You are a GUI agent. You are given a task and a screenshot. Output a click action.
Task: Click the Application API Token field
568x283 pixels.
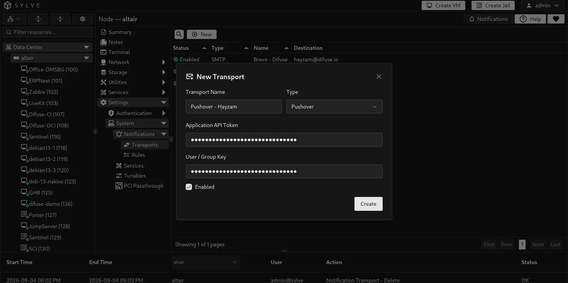point(284,140)
